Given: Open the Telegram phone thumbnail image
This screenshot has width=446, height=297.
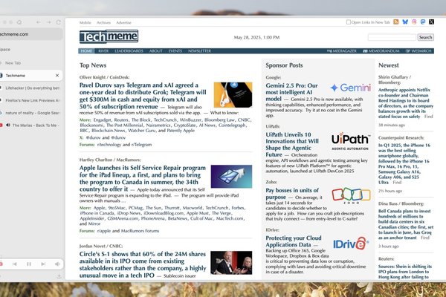Looking at the screenshot, I should pos(233,95).
